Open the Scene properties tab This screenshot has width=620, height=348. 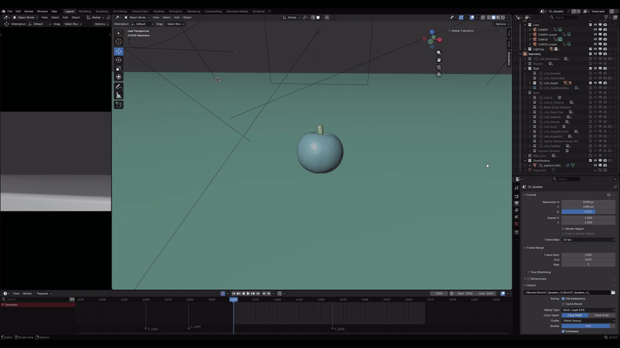pos(517,217)
